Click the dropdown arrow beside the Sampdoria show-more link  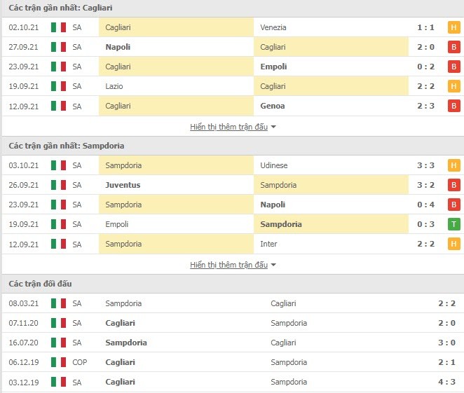click(x=273, y=265)
